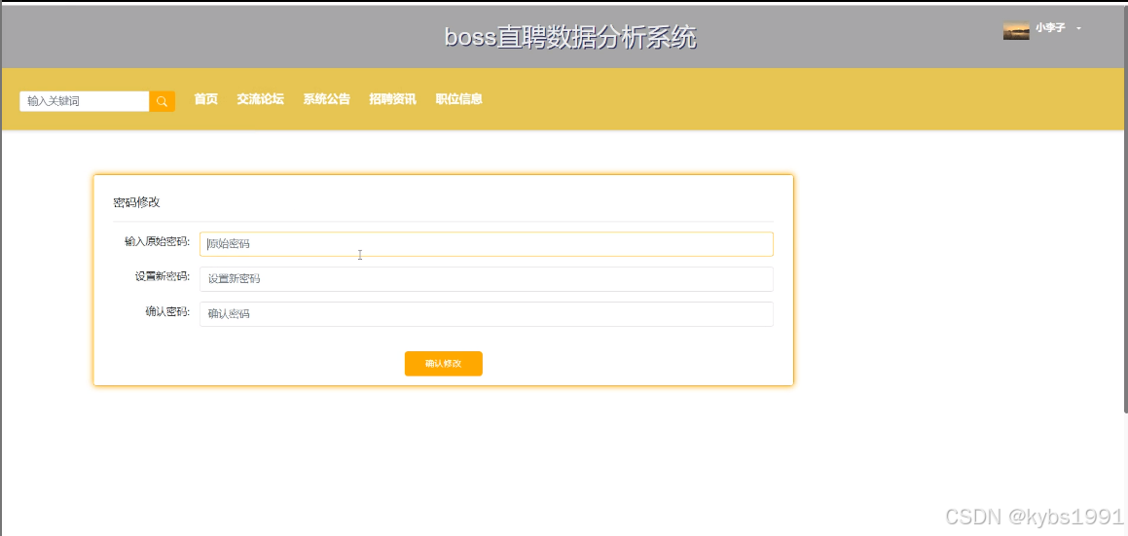Click into the 原始密码 input field

tap(487, 244)
